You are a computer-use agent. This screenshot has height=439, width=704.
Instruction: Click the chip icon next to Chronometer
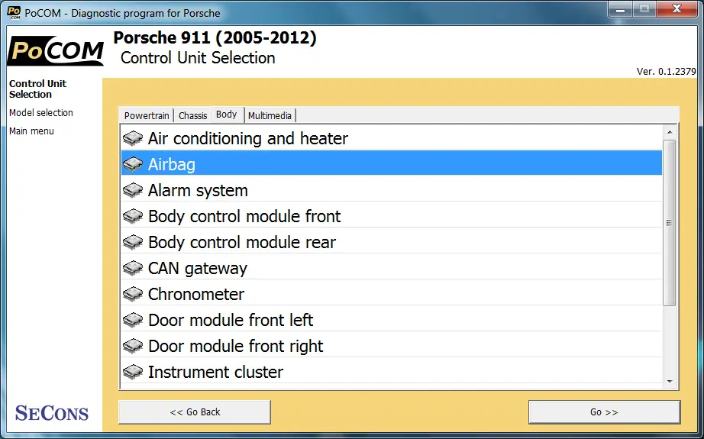[x=133, y=295]
